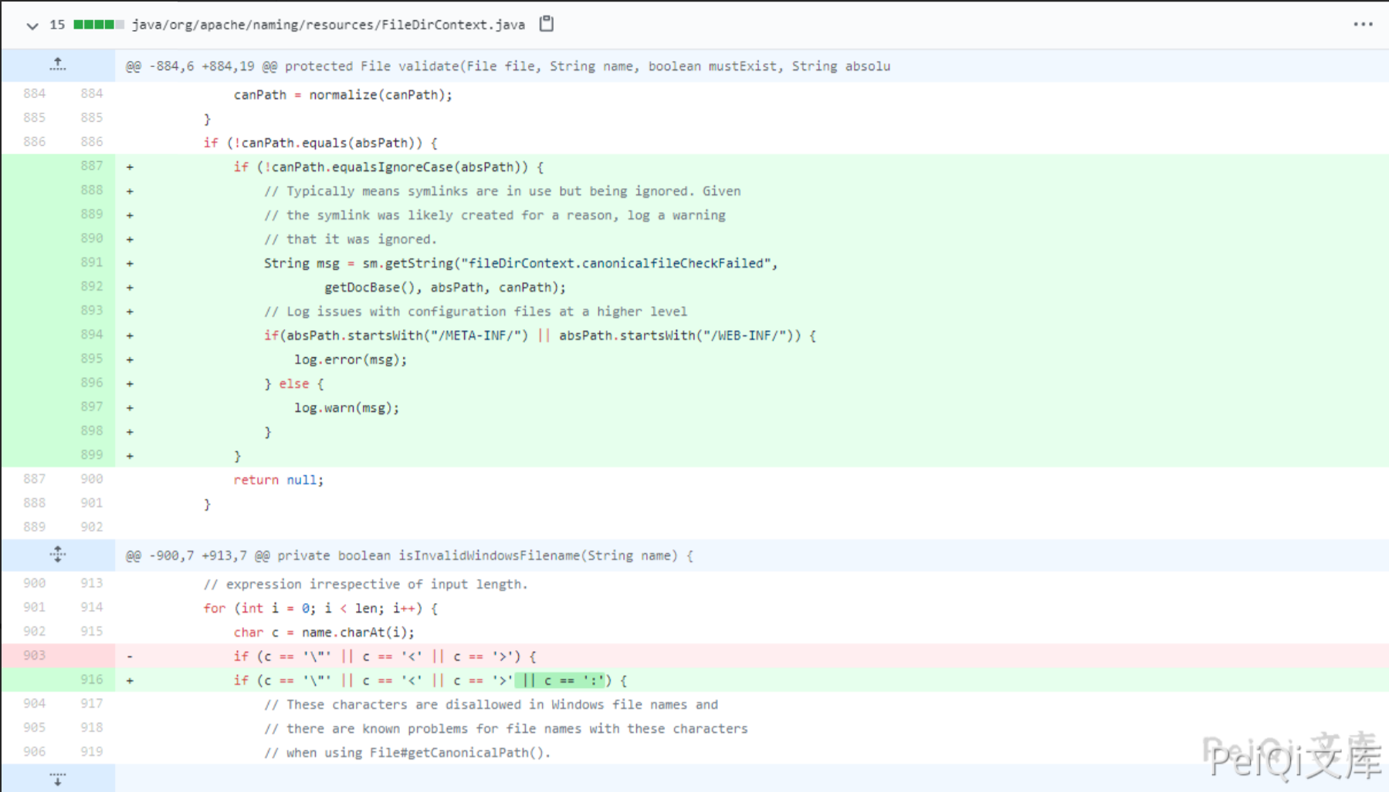Select added line number 916
1389x792 pixels.
[x=91, y=679]
